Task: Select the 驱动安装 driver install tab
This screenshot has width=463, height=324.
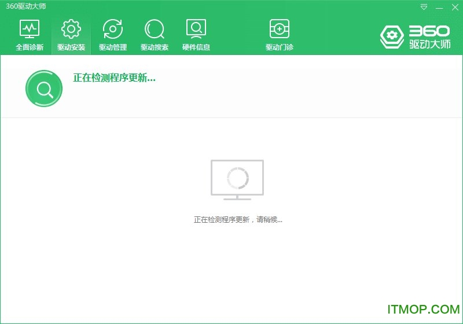Action: click(x=71, y=35)
